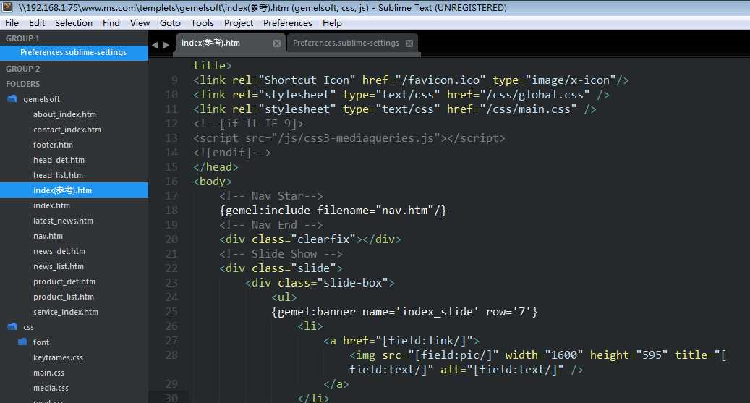Image resolution: width=750 pixels, height=403 pixels.
Task: Open the Preferences menu
Action: tap(287, 23)
